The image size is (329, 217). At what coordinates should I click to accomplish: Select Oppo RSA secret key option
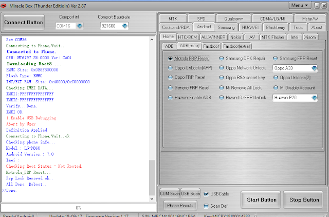click(222, 78)
